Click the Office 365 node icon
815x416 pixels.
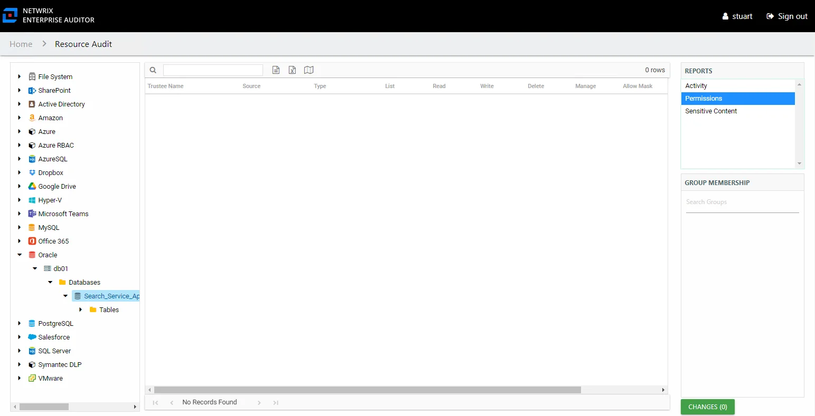tap(32, 241)
